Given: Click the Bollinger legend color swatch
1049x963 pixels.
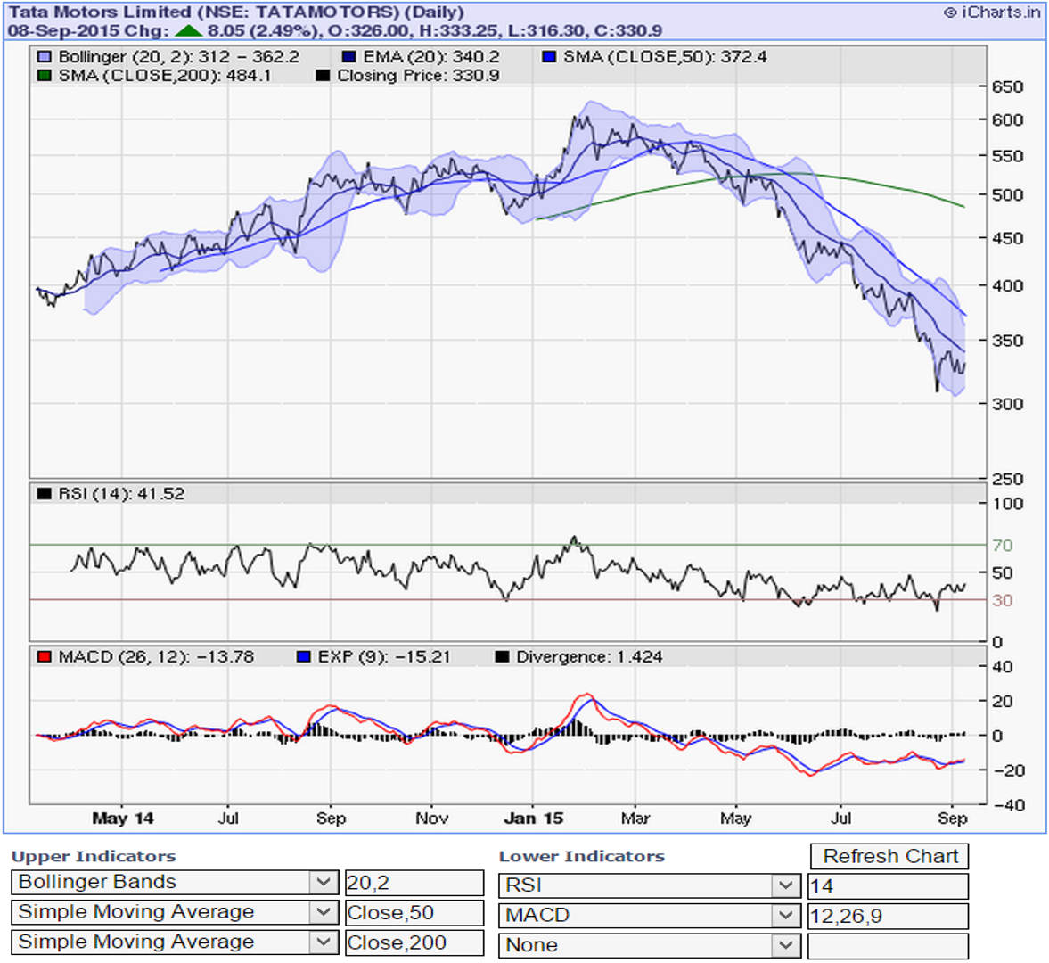Looking at the screenshot, I should (45, 57).
